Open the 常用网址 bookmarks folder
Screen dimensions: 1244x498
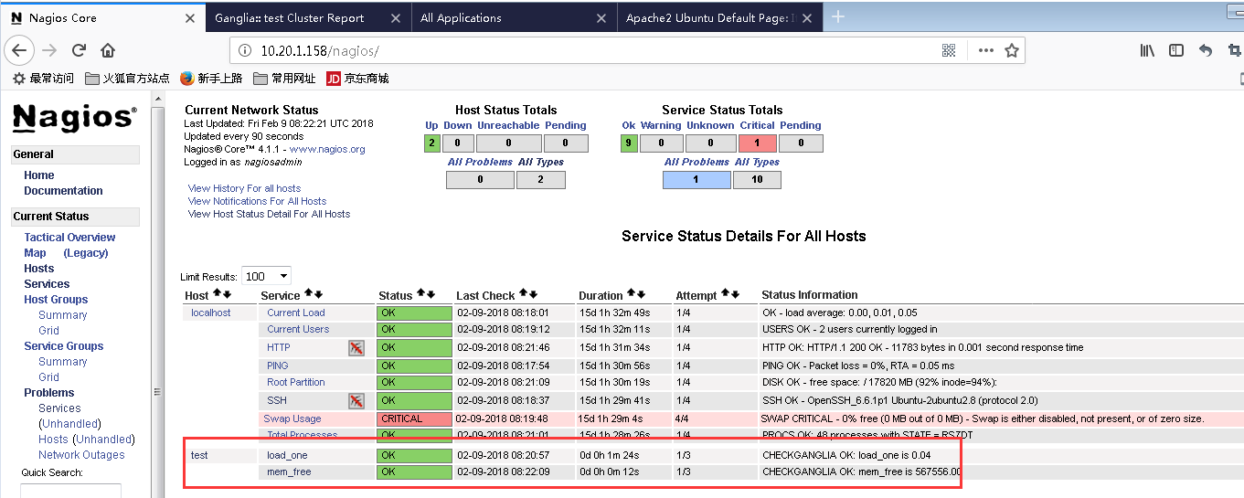[284, 79]
